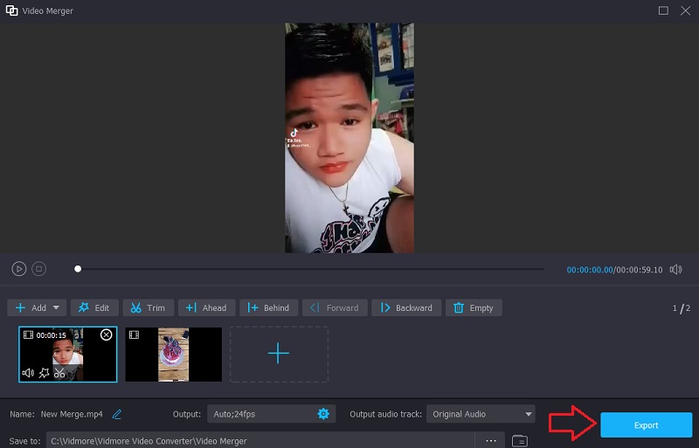Move clip Behind
699x448 pixels.
pyautogui.click(x=268, y=307)
